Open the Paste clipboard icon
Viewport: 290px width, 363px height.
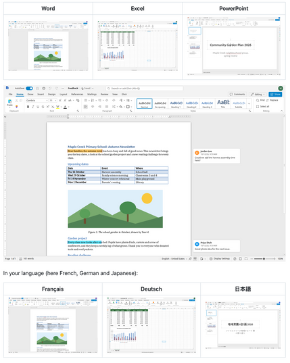(9, 101)
